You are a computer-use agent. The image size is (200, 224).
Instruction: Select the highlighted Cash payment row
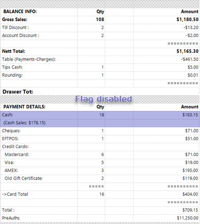coord(100,115)
